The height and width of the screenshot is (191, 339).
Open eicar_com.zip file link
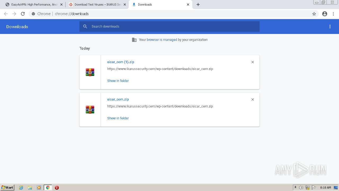point(118,99)
